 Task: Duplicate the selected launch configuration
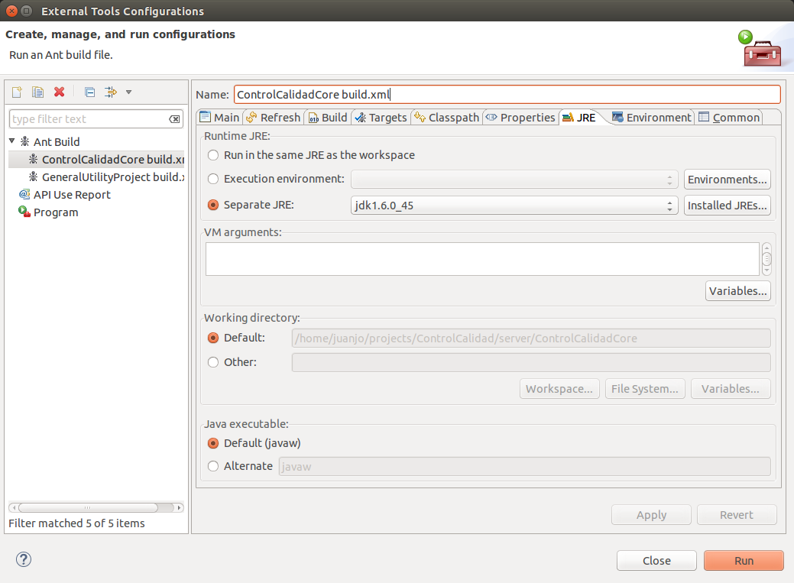coord(37,92)
